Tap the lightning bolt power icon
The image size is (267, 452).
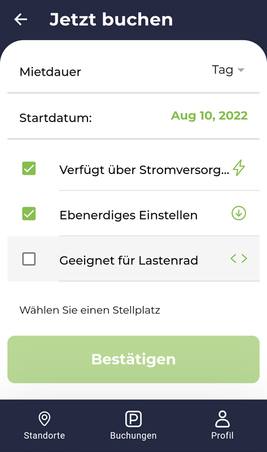(239, 168)
